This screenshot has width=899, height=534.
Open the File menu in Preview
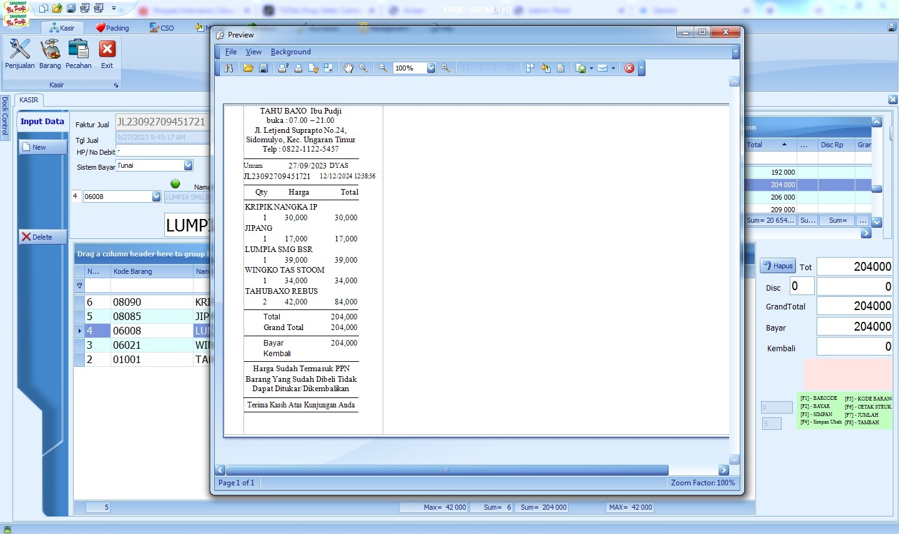pyautogui.click(x=231, y=52)
